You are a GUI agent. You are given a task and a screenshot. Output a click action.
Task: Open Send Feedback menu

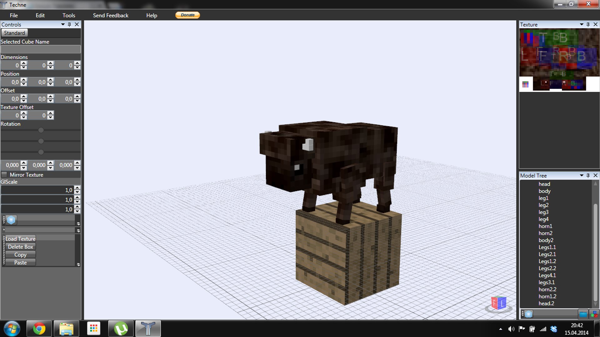111,15
